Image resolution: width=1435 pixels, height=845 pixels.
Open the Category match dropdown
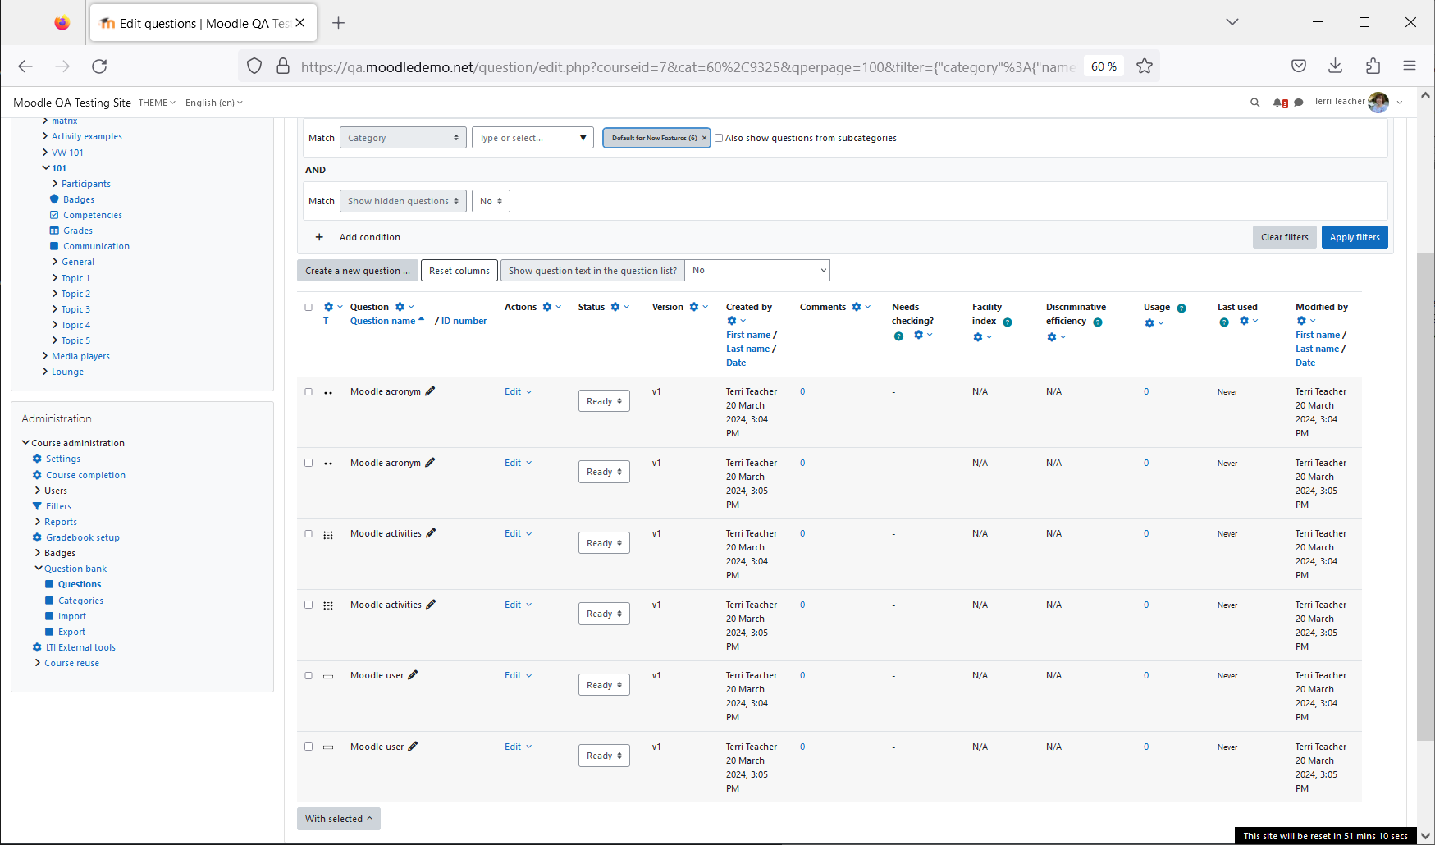(403, 138)
